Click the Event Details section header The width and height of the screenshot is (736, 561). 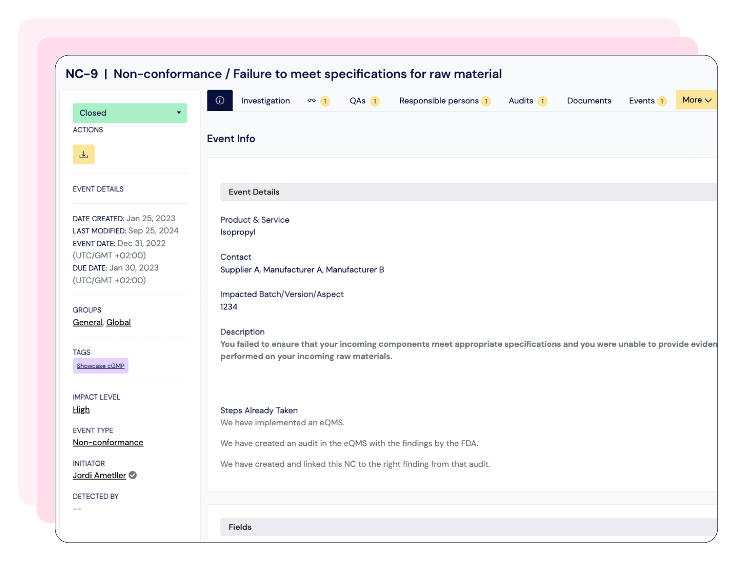pyautogui.click(x=468, y=192)
